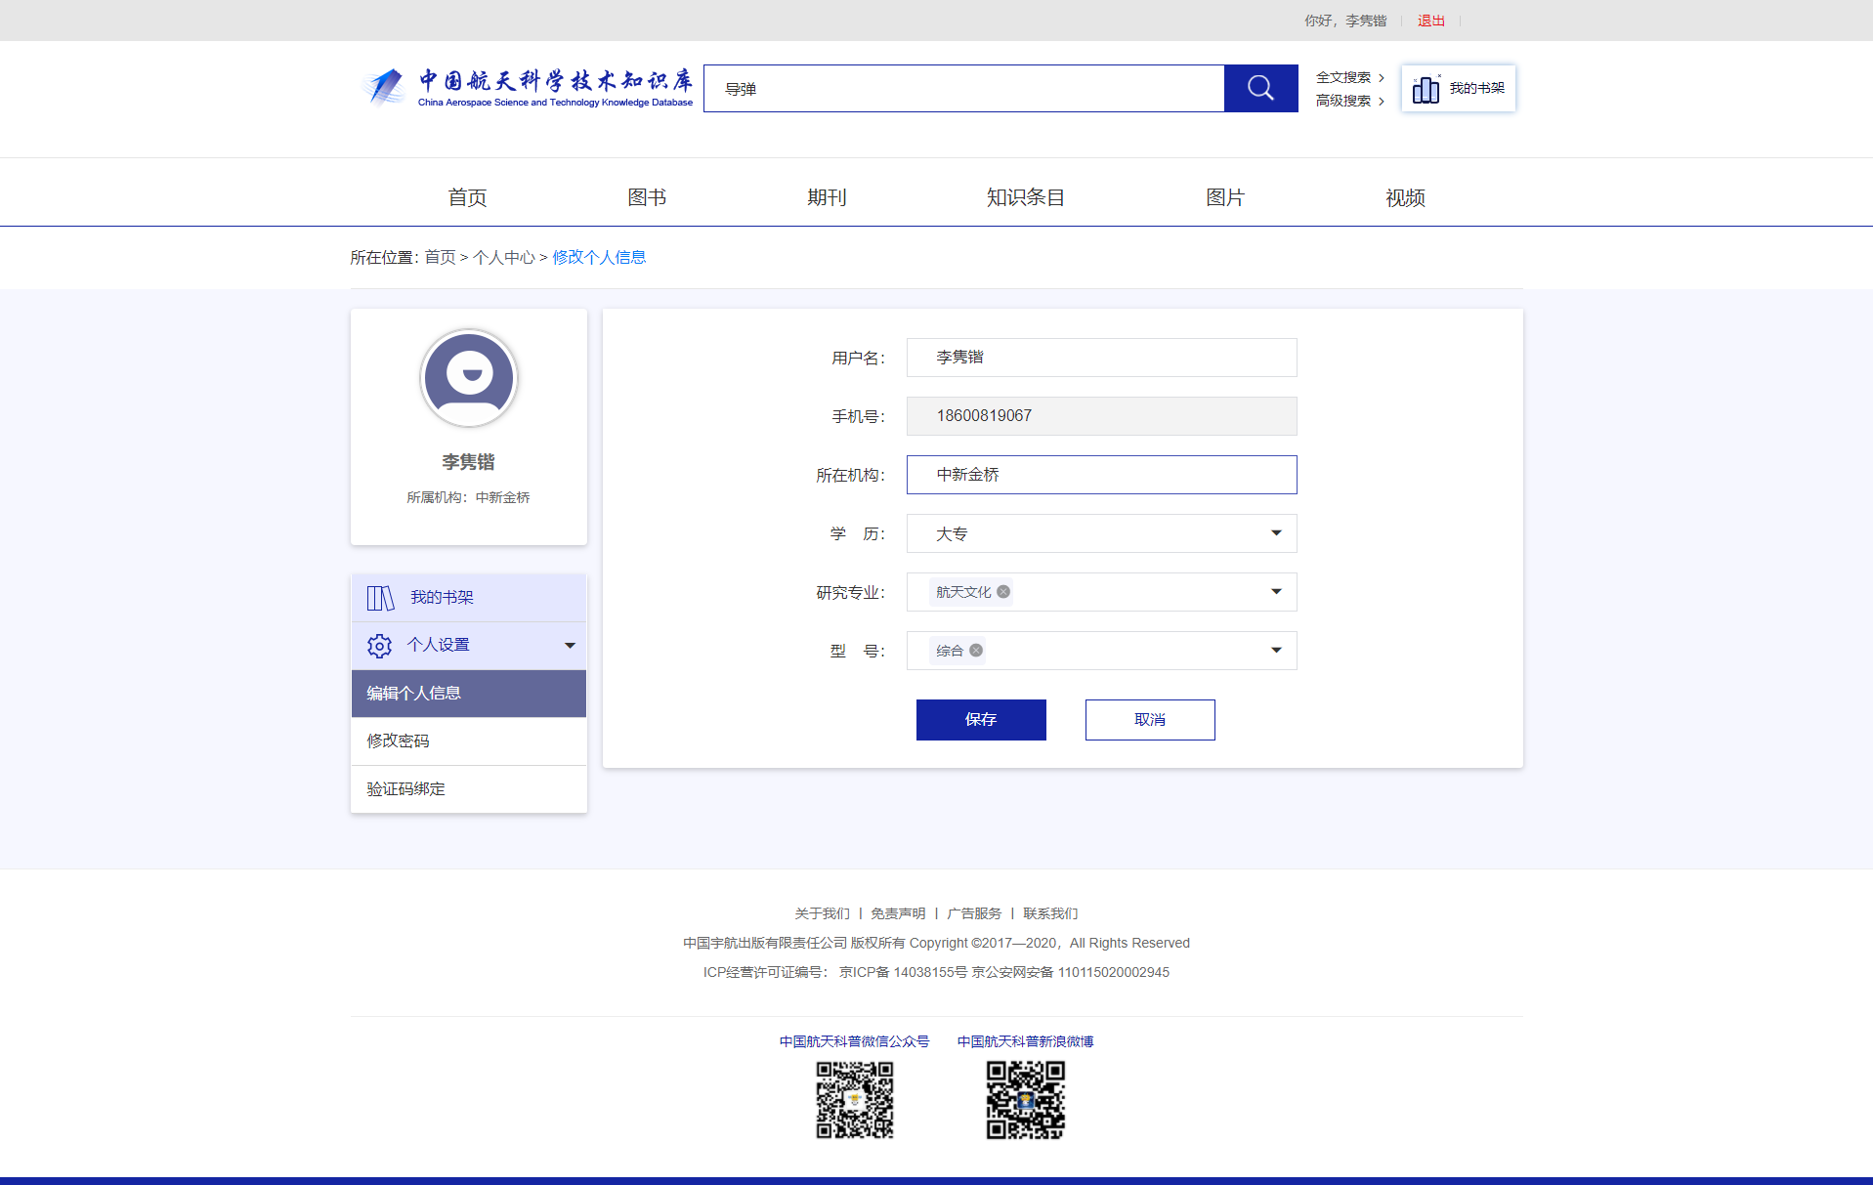
Task: Open 免责声明 footer link
Action: [898, 913]
